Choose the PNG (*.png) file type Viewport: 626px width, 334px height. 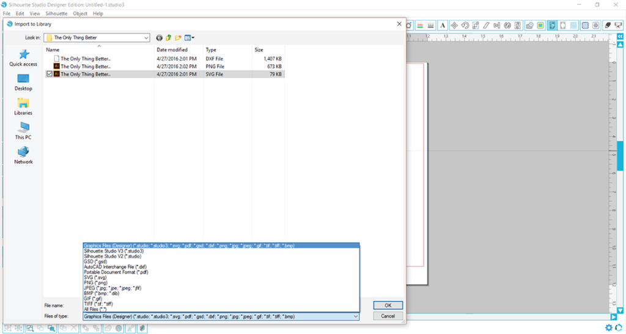(96, 283)
